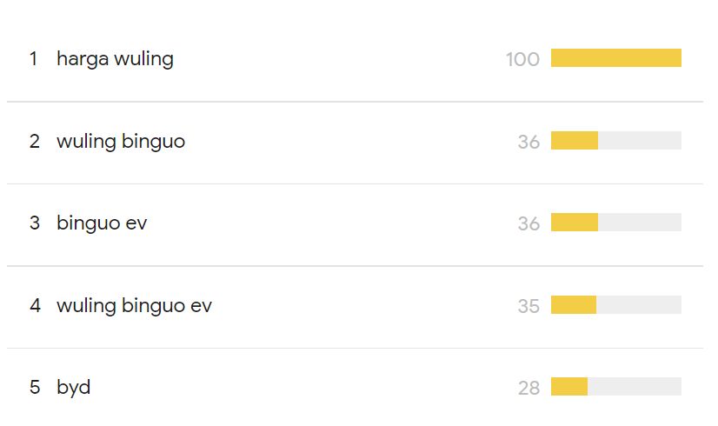Open the 'harga wuling' query
The width and height of the screenshot is (718, 426).
[115, 59]
